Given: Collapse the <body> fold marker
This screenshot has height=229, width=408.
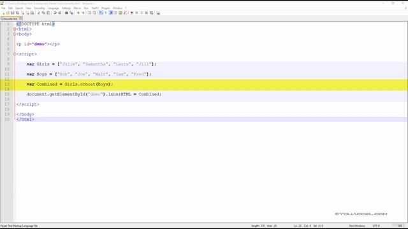Looking at the screenshot, I should tap(15, 34).
